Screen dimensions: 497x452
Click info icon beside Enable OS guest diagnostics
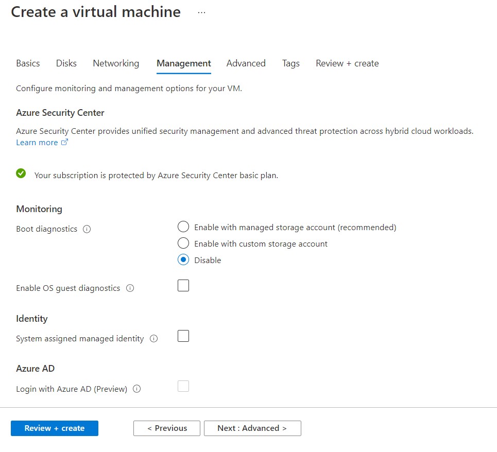pos(130,288)
